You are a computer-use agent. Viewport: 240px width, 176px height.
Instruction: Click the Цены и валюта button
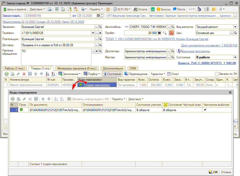point(15,9)
